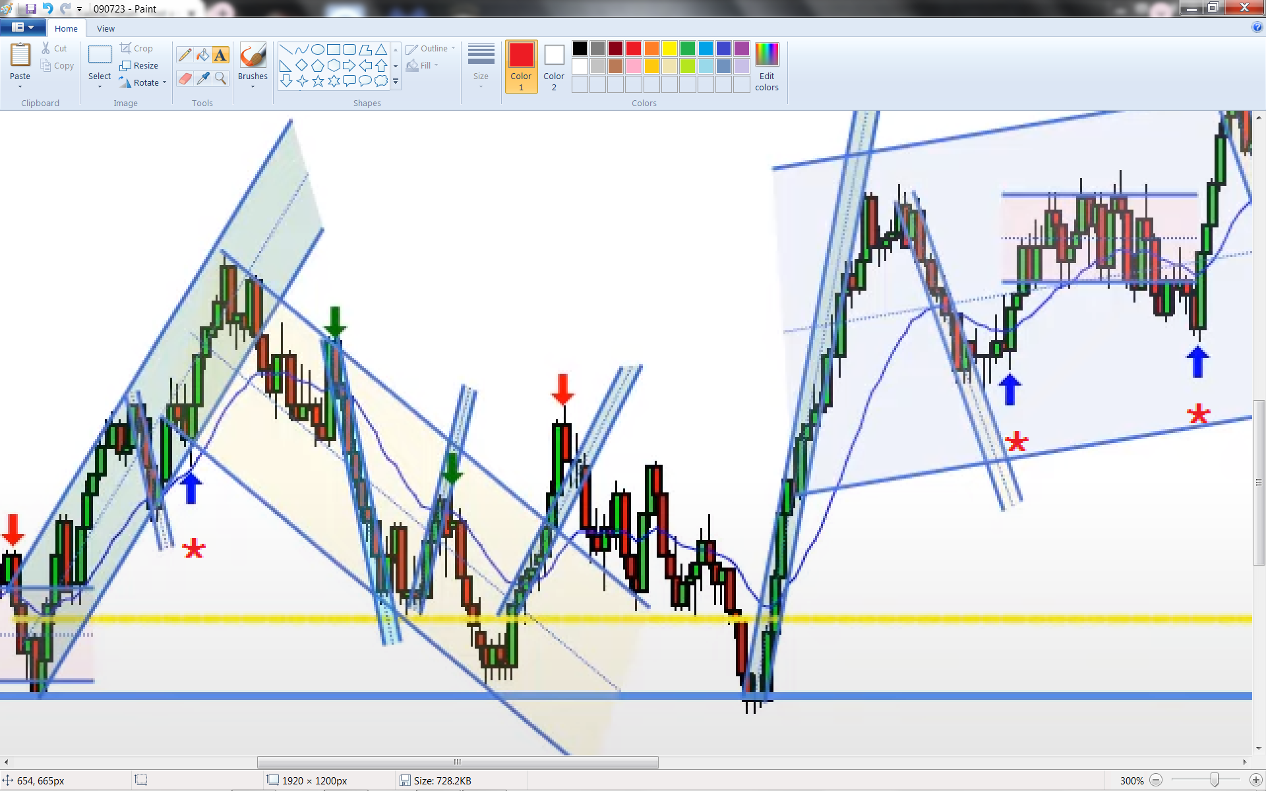Open the Paint file menu button
The width and height of the screenshot is (1266, 791).
pos(22,28)
